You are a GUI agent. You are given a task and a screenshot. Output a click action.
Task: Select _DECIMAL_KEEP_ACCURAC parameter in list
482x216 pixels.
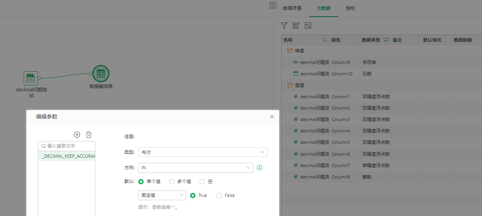pos(67,156)
